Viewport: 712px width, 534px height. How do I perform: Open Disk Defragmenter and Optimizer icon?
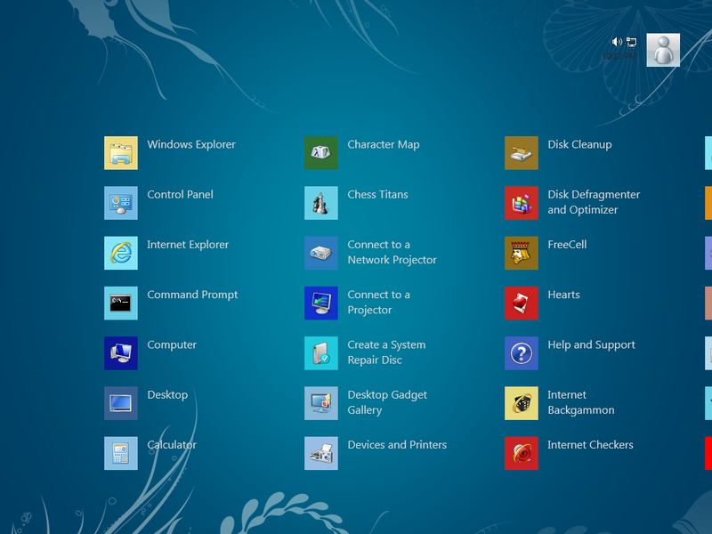pos(522,203)
